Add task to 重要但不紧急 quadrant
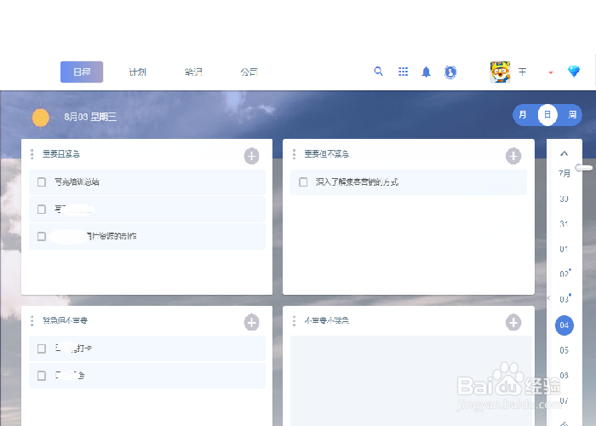 coord(513,156)
